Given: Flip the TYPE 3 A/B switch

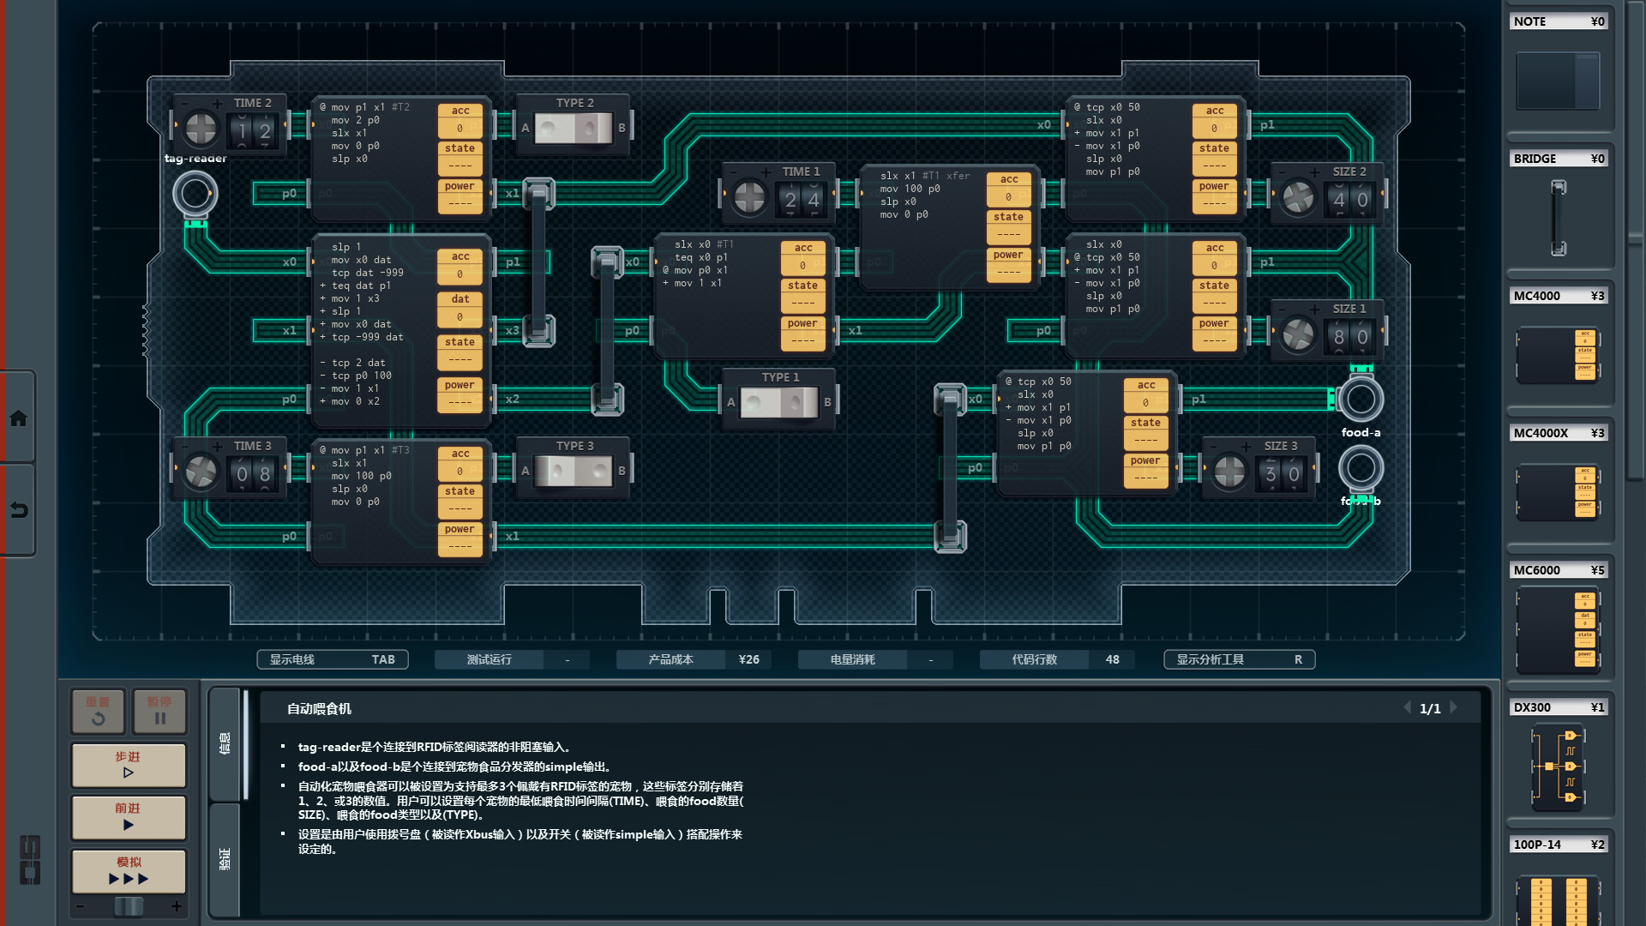Looking at the screenshot, I should 574,471.
